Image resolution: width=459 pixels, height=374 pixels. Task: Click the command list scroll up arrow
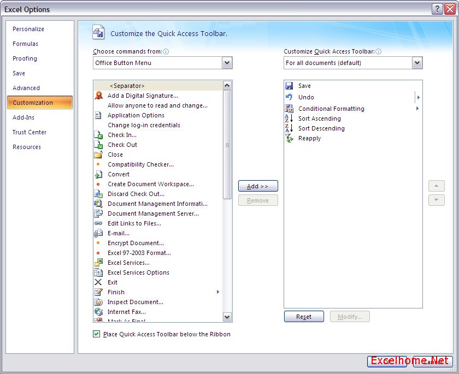click(x=227, y=85)
